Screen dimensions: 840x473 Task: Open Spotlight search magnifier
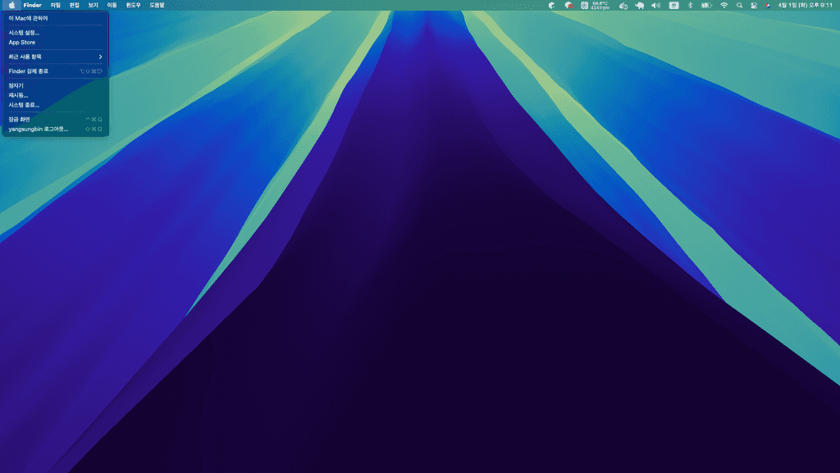[739, 6]
